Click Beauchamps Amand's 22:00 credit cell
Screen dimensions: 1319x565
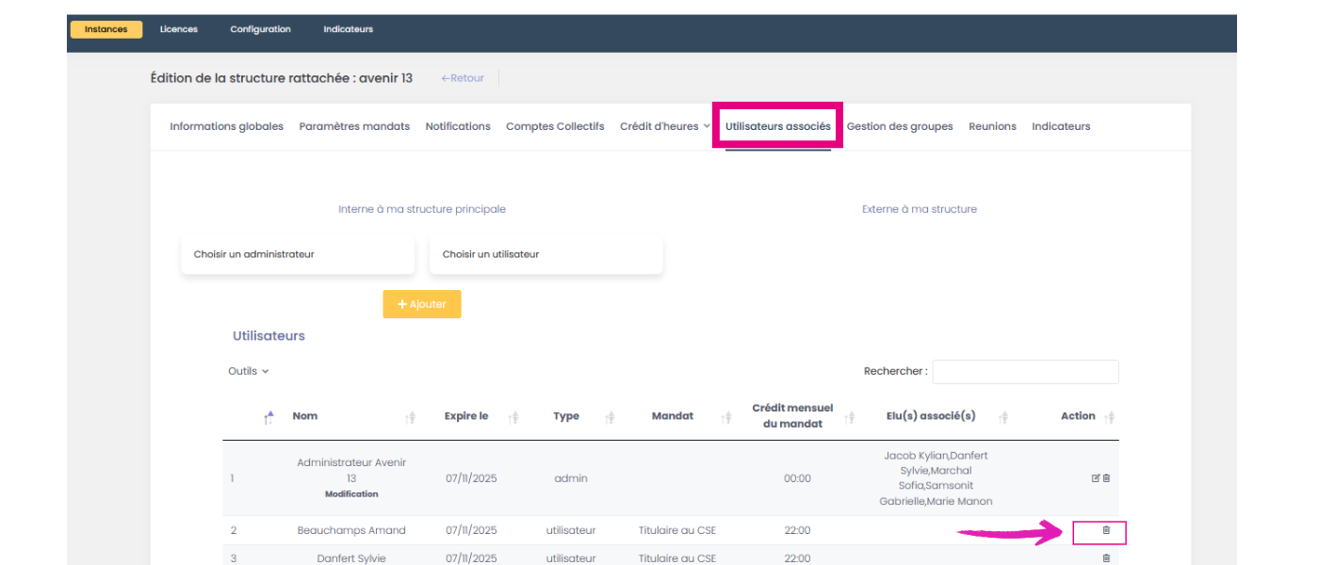[x=797, y=530]
